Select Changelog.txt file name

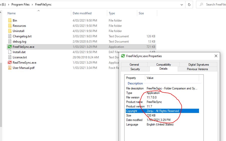[x=22, y=36]
